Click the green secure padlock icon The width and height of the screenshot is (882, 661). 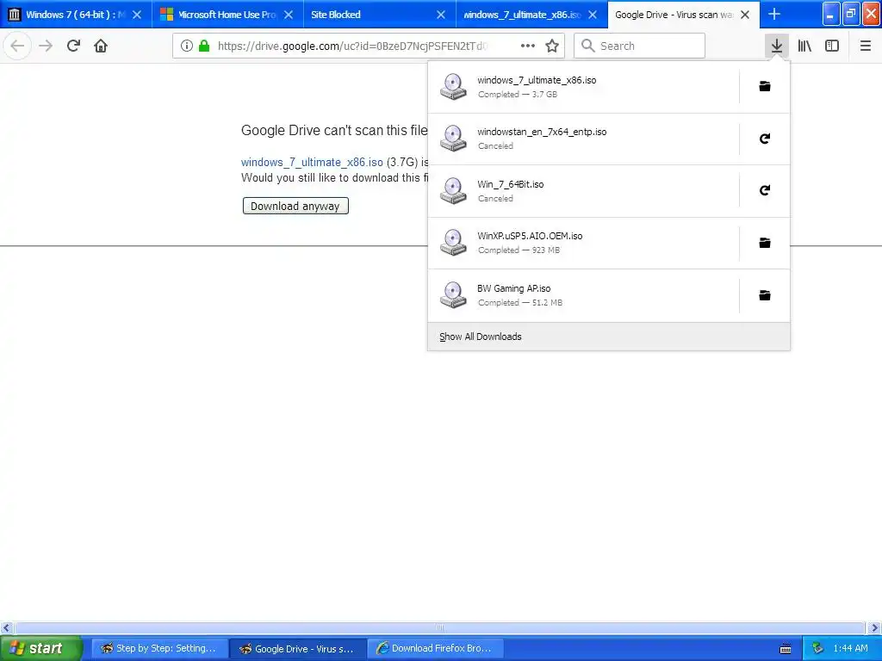pos(205,46)
